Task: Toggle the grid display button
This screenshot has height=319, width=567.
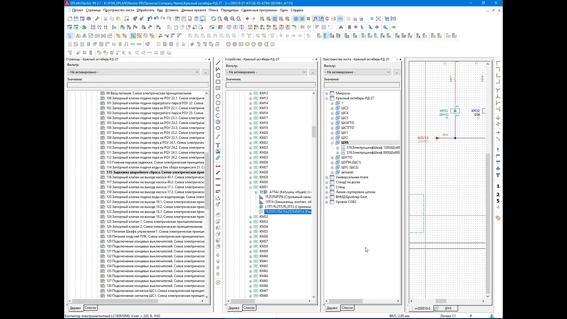Action: 296,19
